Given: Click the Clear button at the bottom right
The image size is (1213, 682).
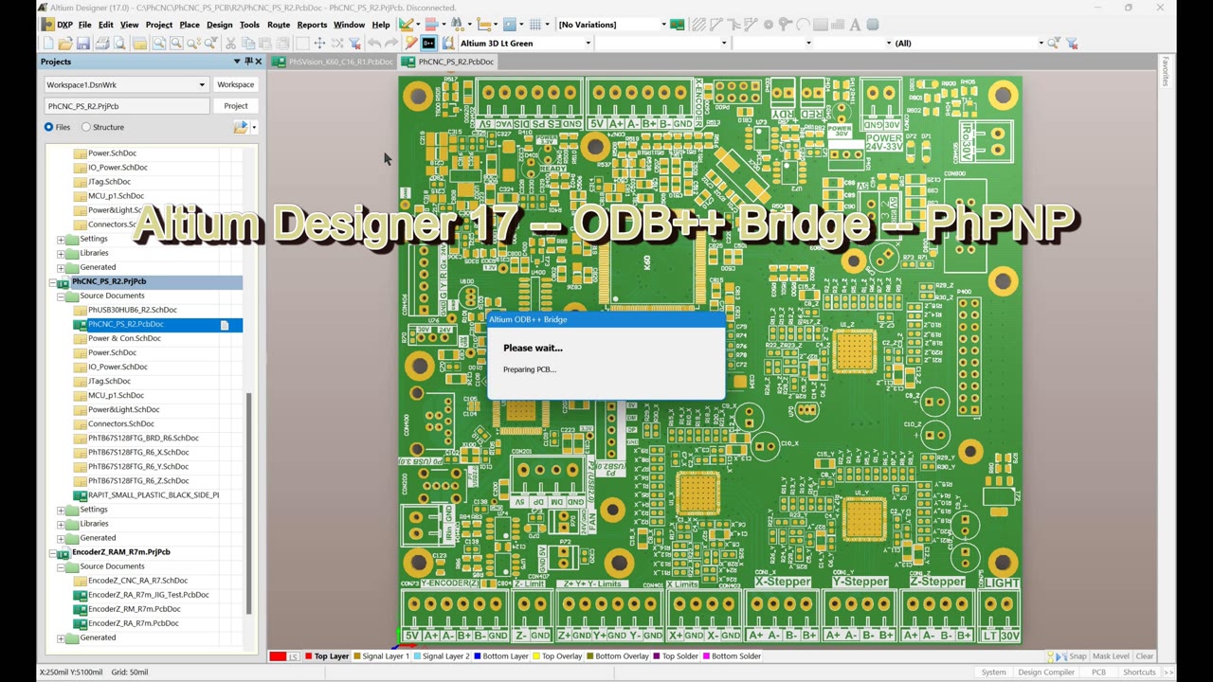Looking at the screenshot, I should pyautogui.click(x=1145, y=656).
